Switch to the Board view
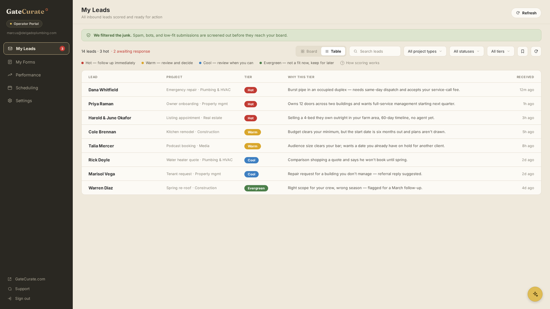The width and height of the screenshot is (550, 309). (x=309, y=51)
